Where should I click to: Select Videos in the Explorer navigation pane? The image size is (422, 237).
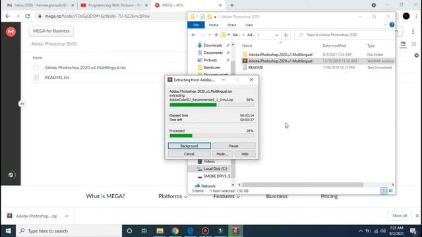pos(209,161)
